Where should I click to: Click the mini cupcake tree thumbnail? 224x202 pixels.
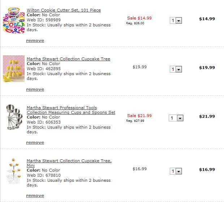coord(14,170)
